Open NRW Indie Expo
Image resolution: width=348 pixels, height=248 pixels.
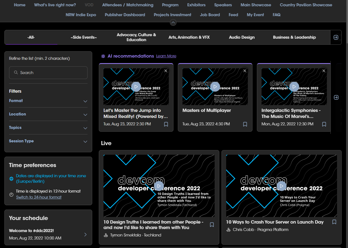(x=81, y=15)
